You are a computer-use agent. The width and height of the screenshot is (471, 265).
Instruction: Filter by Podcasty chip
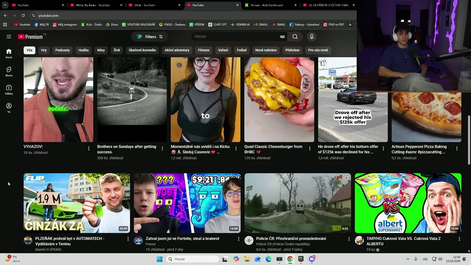click(x=63, y=50)
